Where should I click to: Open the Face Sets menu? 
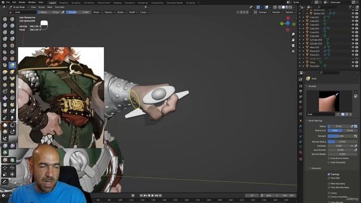pyautogui.click(x=59, y=7)
